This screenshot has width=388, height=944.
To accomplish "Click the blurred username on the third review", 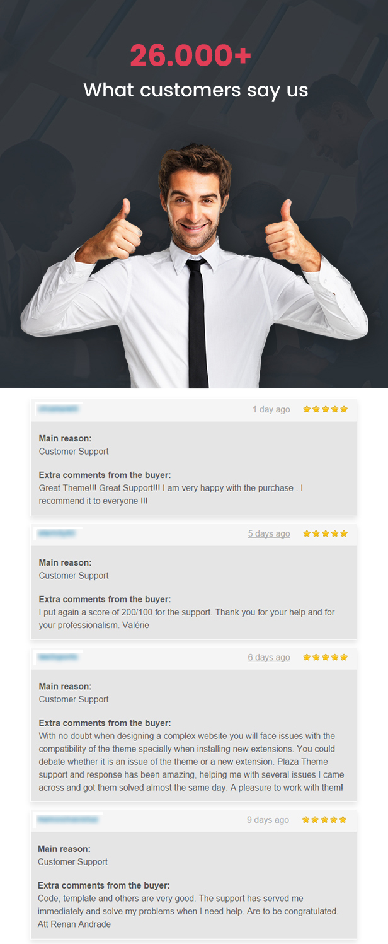I will pyautogui.click(x=59, y=656).
